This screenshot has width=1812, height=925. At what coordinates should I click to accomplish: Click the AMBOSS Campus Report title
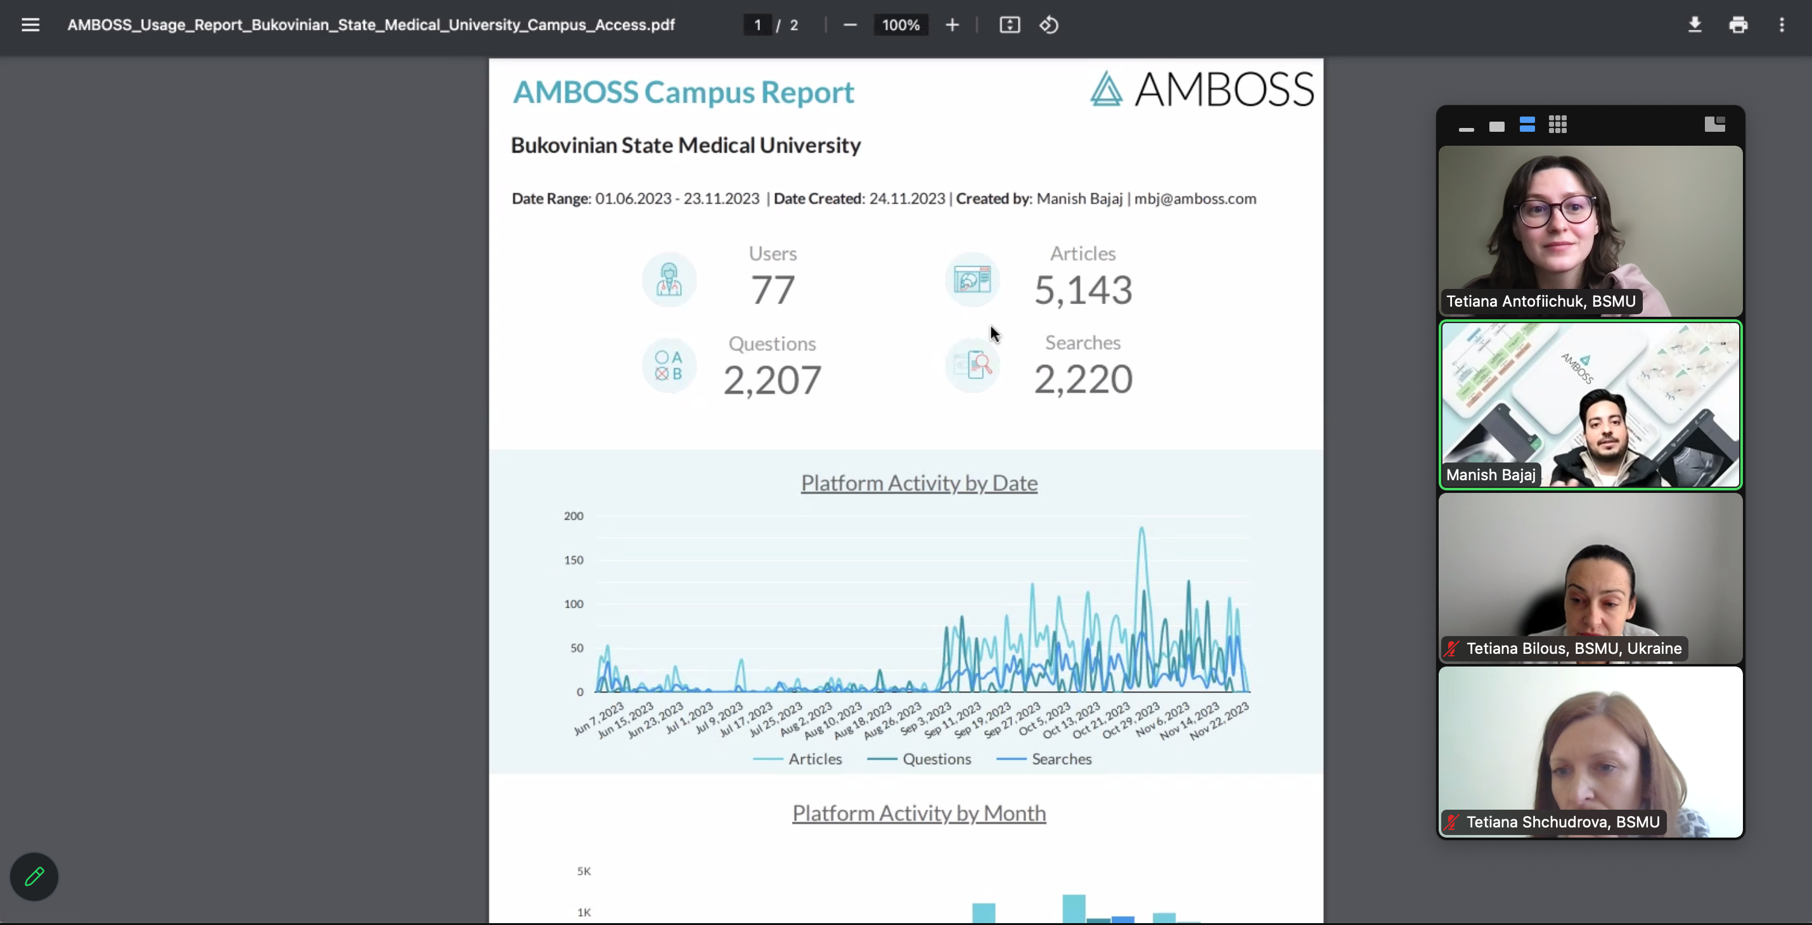(x=683, y=92)
